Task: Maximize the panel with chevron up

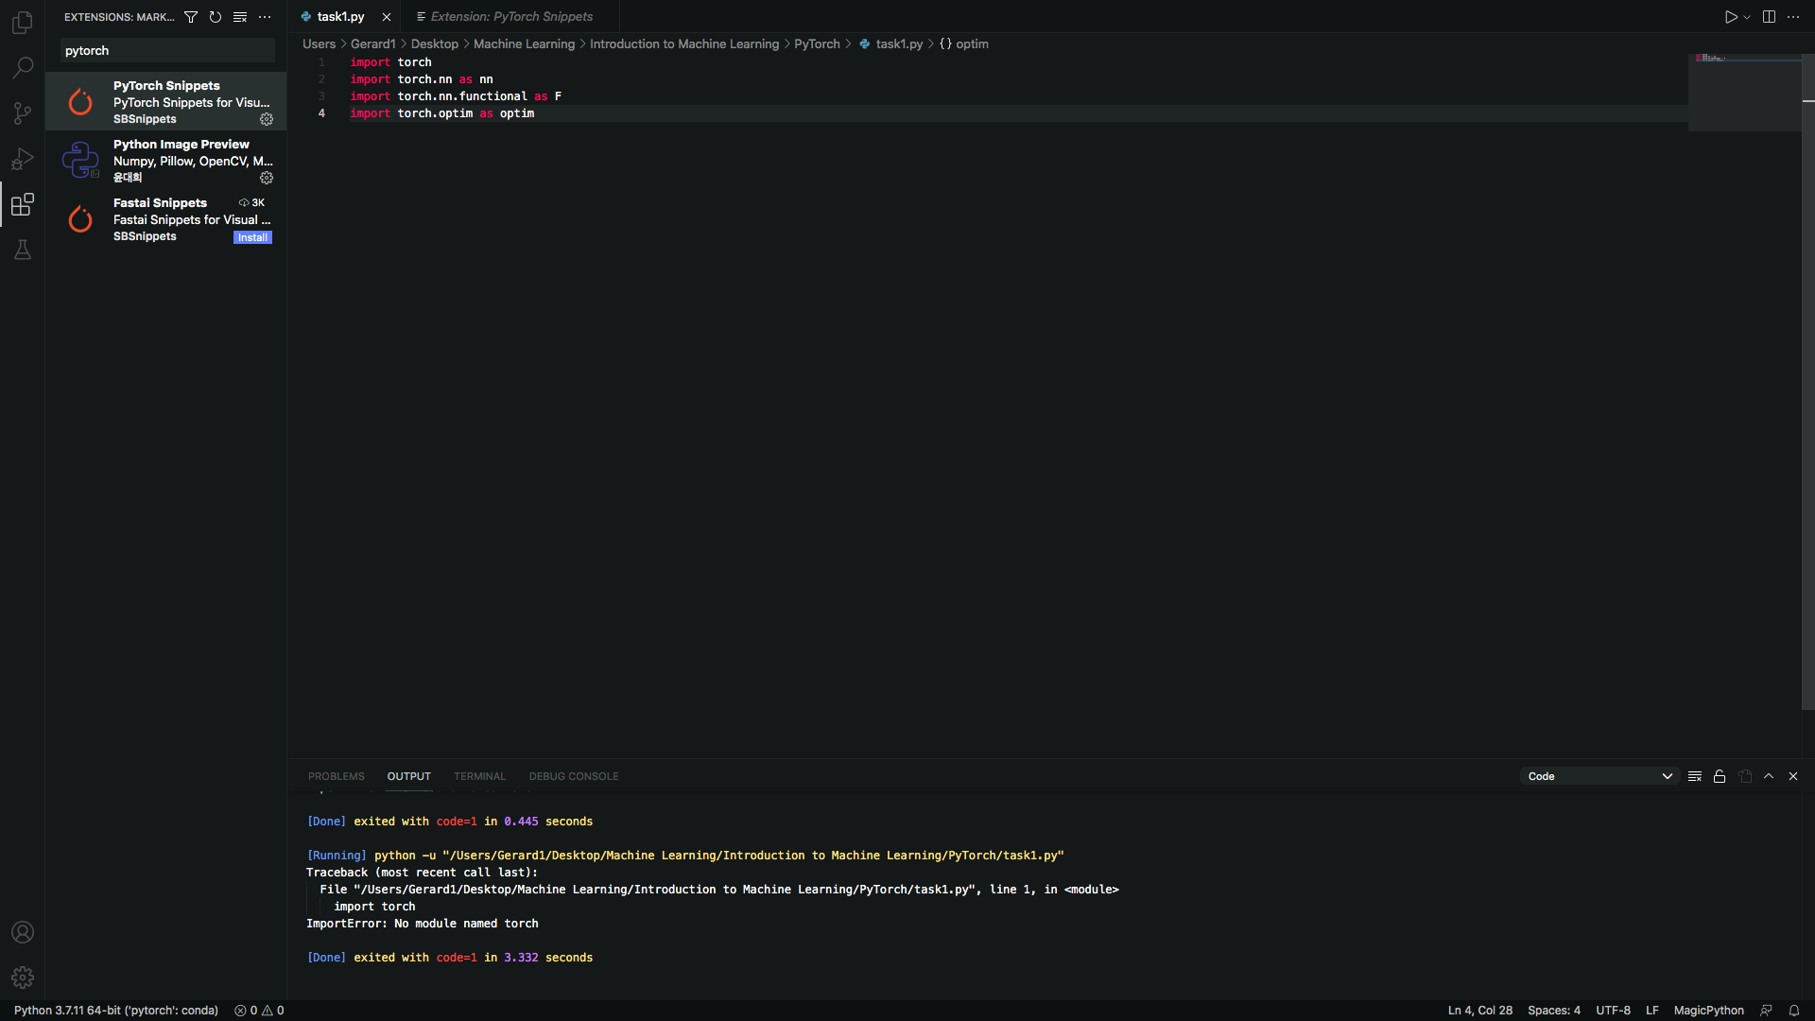Action: pos(1769,776)
